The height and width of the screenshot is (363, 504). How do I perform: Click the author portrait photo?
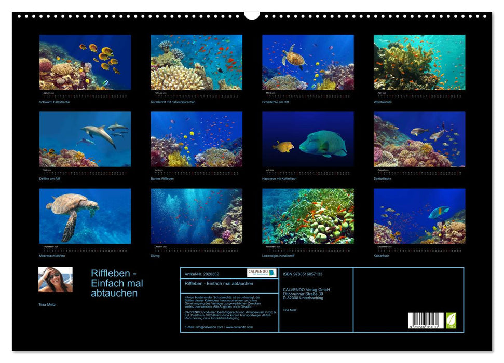[55, 280]
